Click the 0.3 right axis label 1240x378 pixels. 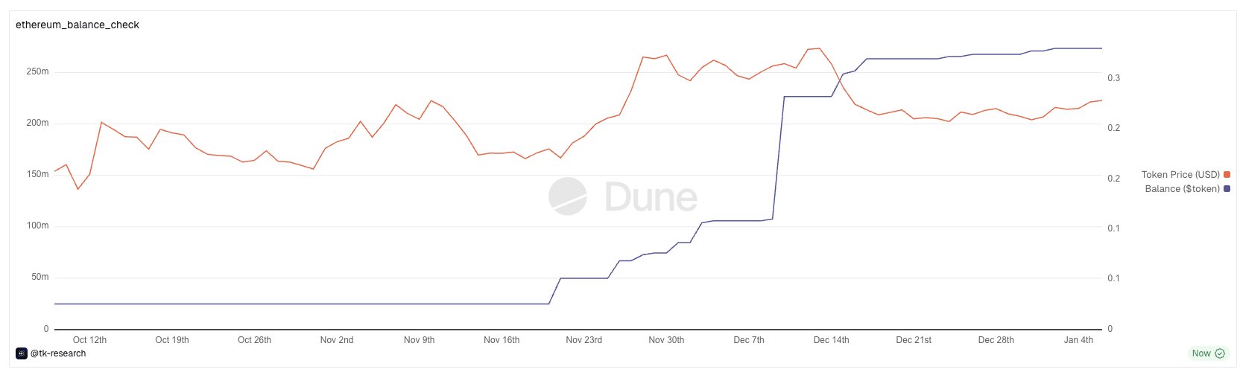[x=1113, y=78]
